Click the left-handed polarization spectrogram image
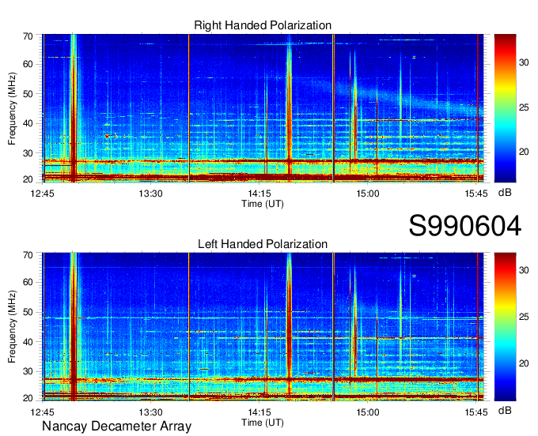The height and width of the screenshot is (436, 538). coord(263,327)
